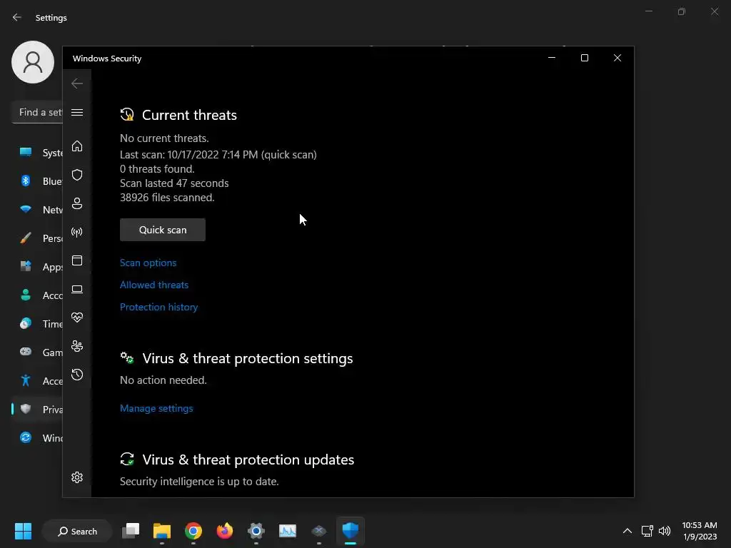Open Time & language category in Settings
The image size is (731, 548).
click(x=37, y=324)
